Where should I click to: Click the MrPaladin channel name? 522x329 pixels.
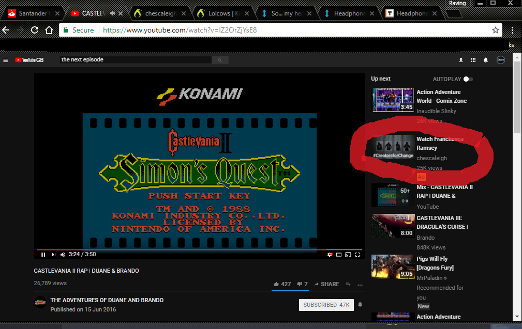(429, 278)
